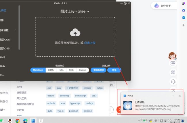The height and width of the screenshot is (123, 187).
Task: Select URL link format option
Action: pyautogui.click(x=62, y=70)
